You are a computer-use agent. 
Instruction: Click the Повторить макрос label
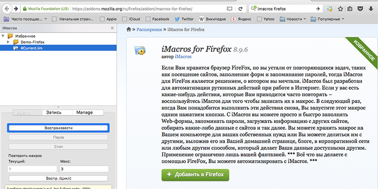(x=25, y=156)
